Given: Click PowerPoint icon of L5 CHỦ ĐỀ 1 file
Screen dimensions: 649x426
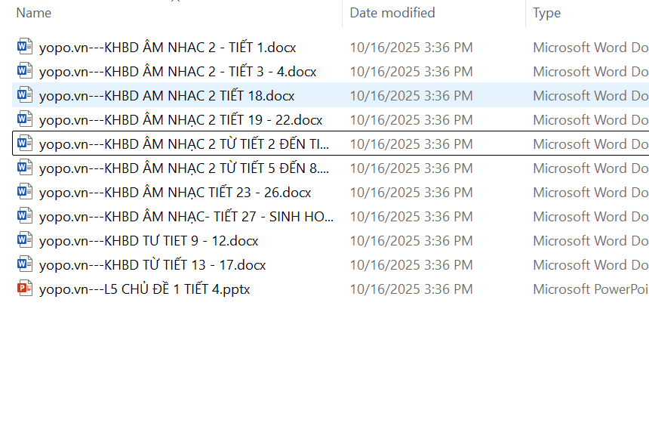Looking at the screenshot, I should 25,289.
